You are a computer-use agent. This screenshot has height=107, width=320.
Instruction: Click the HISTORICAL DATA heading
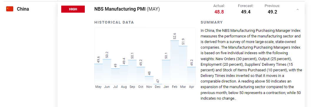pyautogui.click(x=114, y=22)
